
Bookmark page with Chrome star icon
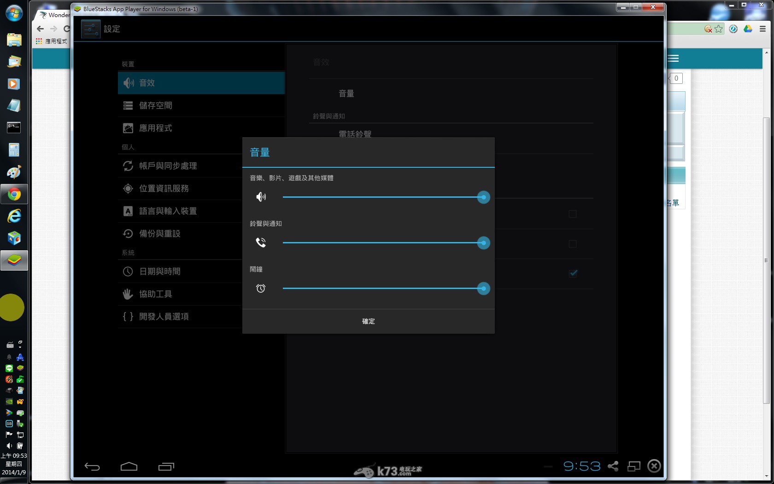(719, 29)
